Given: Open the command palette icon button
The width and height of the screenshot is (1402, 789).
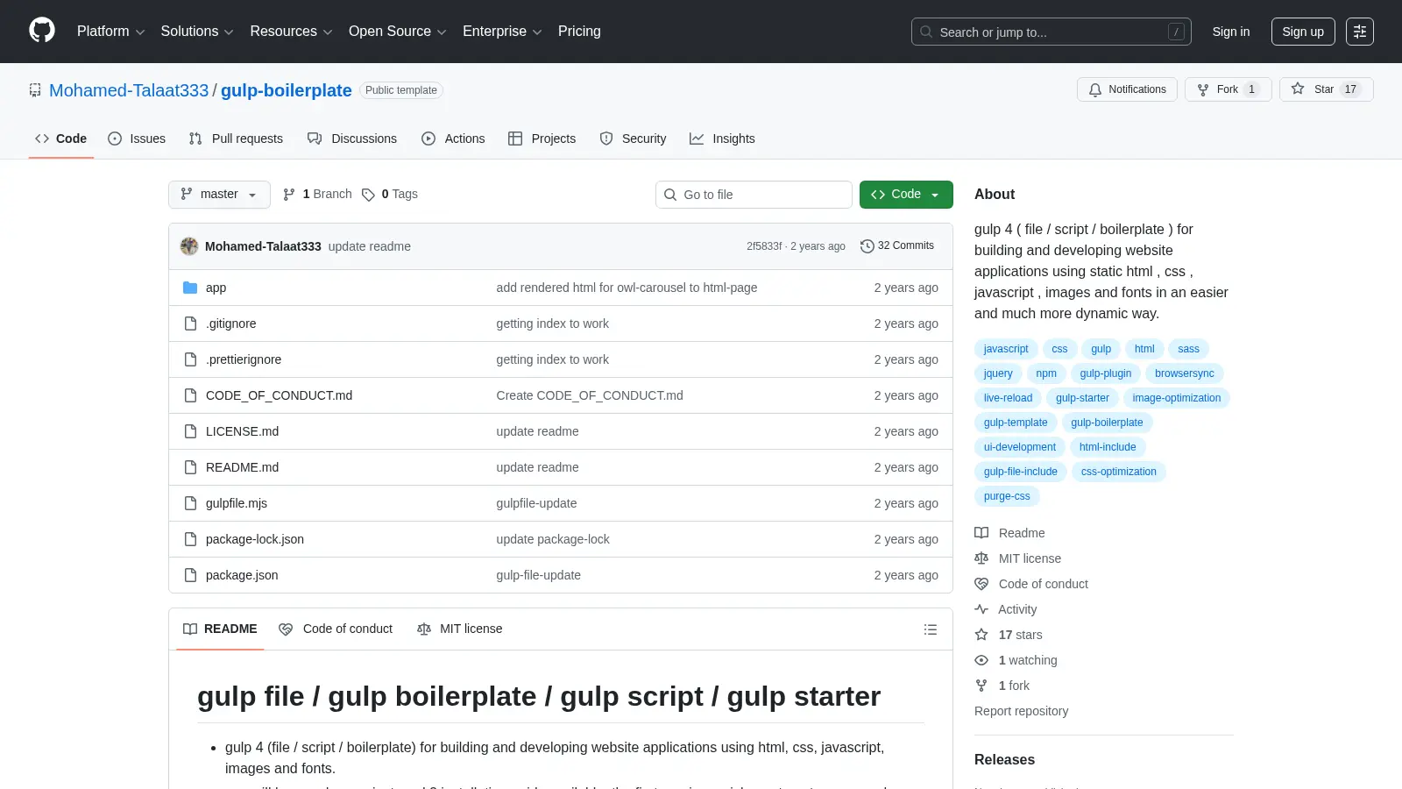Looking at the screenshot, I should (x=1360, y=32).
